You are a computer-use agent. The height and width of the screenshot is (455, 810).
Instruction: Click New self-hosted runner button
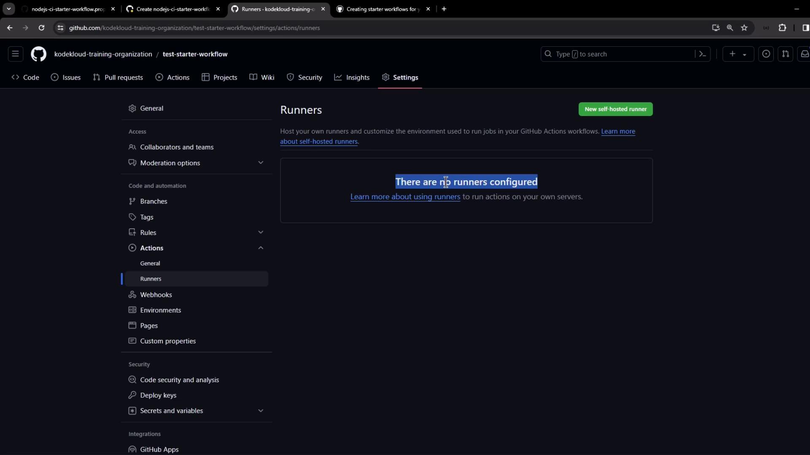tap(615, 109)
